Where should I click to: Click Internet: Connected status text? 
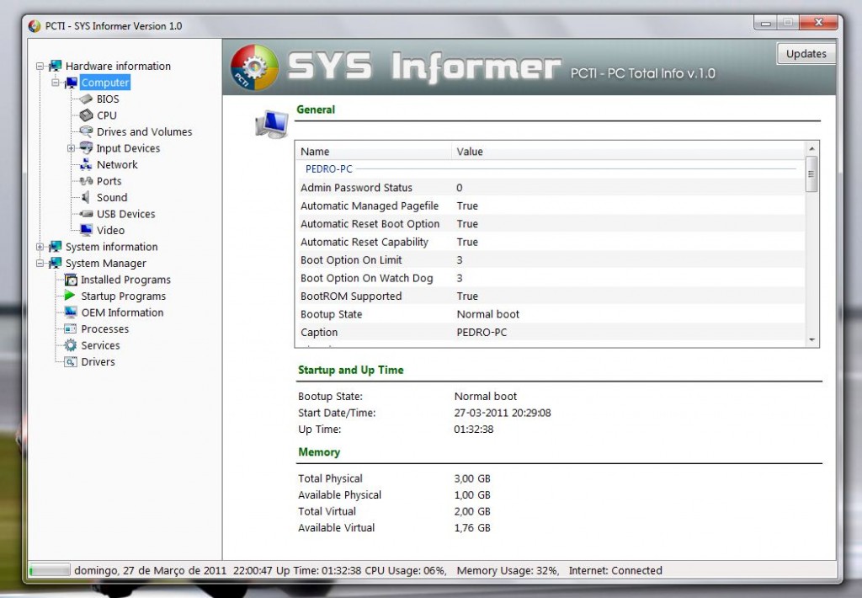pyautogui.click(x=615, y=570)
